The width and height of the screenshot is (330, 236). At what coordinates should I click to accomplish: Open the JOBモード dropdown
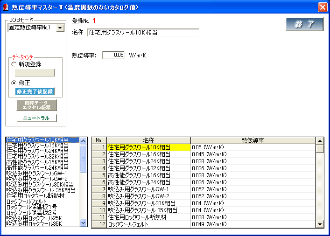point(59,28)
